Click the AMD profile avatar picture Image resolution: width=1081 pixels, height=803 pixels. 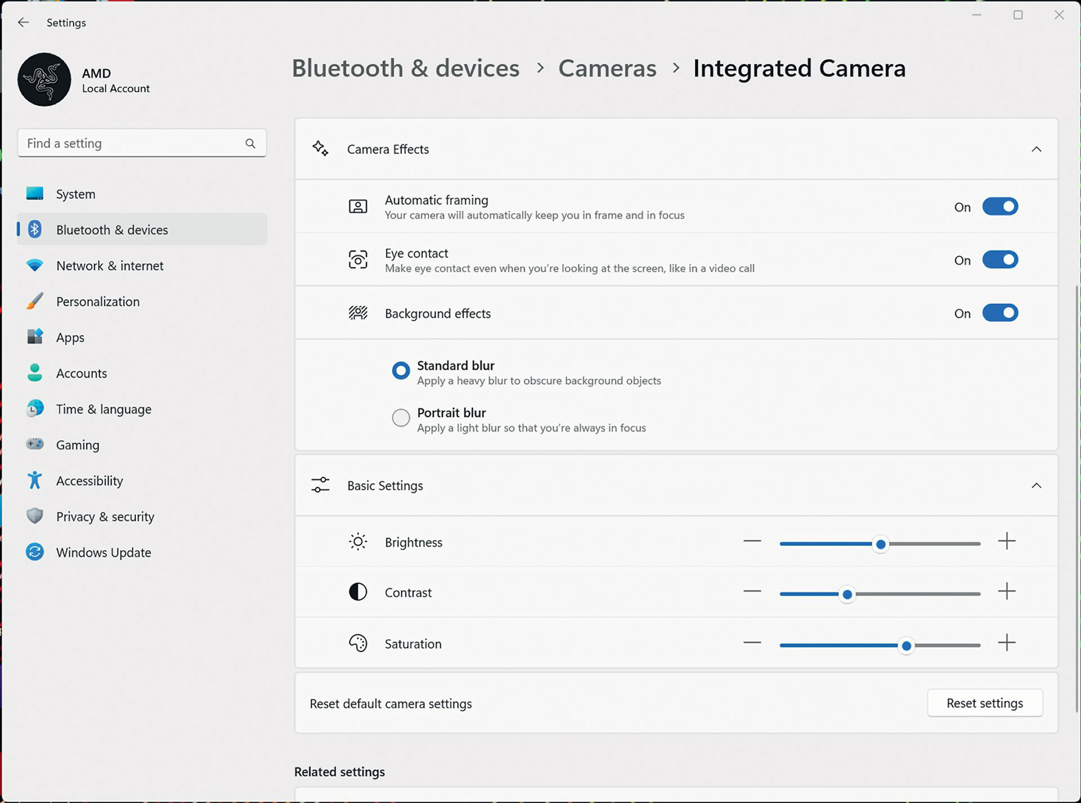click(44, 80)
